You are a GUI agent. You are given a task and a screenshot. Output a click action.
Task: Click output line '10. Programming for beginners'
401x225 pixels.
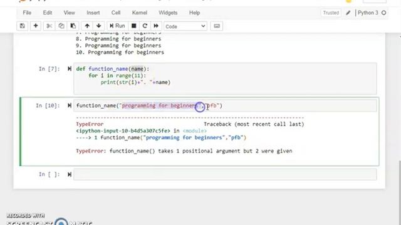click(x=120, y=52)
